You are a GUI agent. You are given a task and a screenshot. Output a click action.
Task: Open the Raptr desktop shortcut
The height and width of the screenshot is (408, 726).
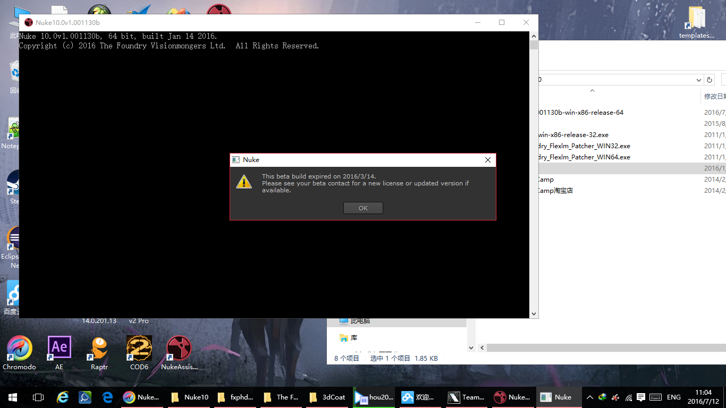(99, 353)
